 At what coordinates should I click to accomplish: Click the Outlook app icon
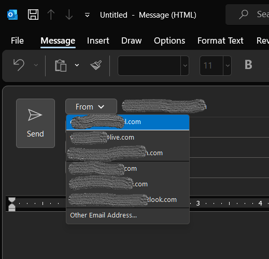[12, 15]
